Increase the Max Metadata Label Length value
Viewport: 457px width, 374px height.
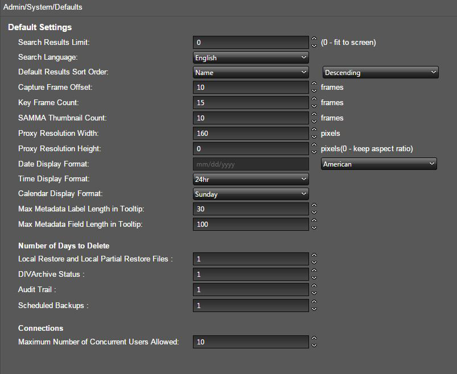314,205
